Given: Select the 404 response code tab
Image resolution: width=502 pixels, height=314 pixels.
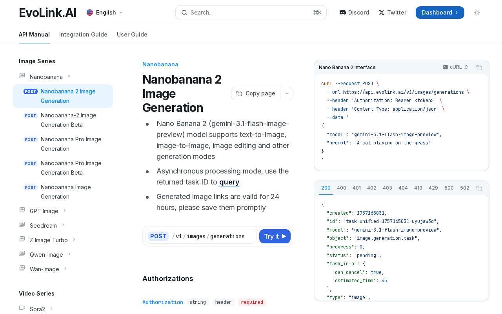Looking at the screenshot, I should [403, 188].
